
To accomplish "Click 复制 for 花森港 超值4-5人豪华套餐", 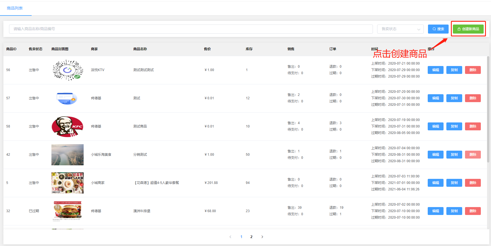I will click(454, 183).
